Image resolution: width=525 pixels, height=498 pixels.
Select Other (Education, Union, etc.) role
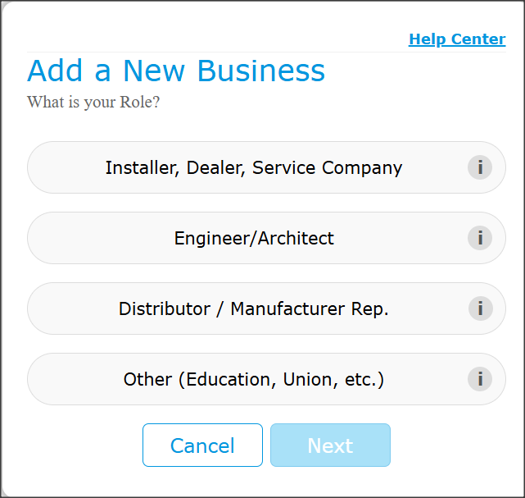click(x=254, y=379)
